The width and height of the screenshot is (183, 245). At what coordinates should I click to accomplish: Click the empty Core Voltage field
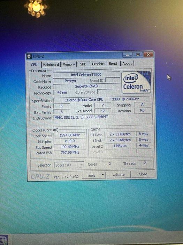click(109, 92)
